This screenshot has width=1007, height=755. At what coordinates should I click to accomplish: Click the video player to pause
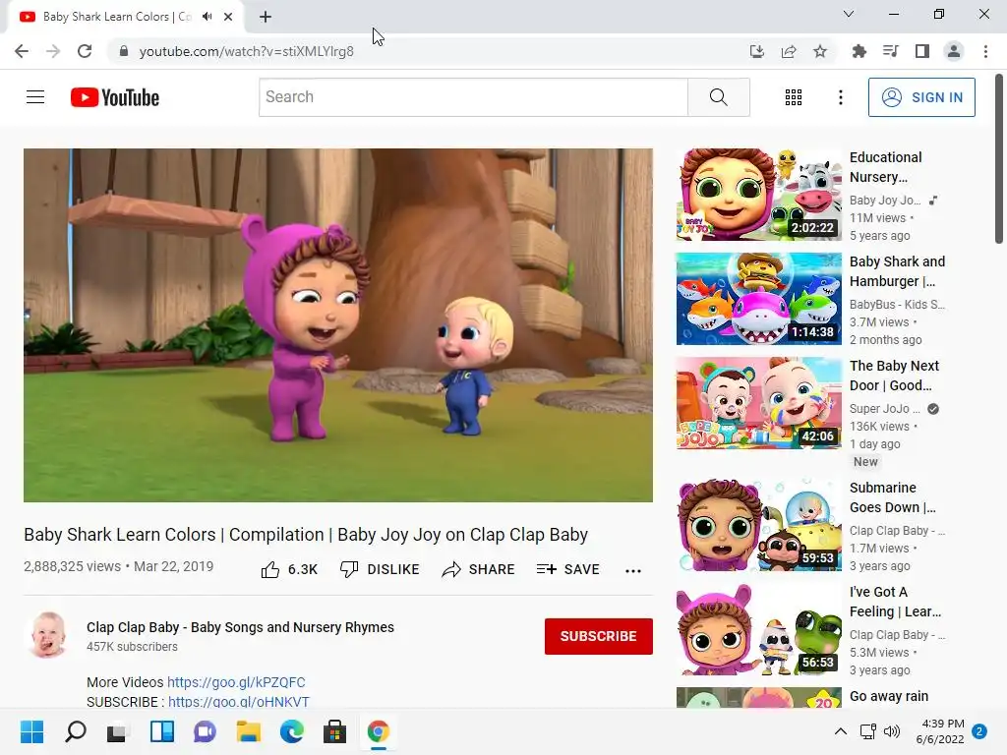338,325
